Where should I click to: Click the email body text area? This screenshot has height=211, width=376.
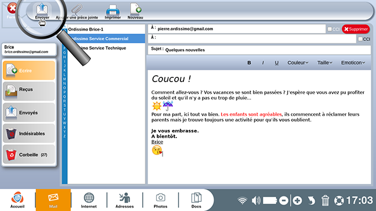(259, 127)
